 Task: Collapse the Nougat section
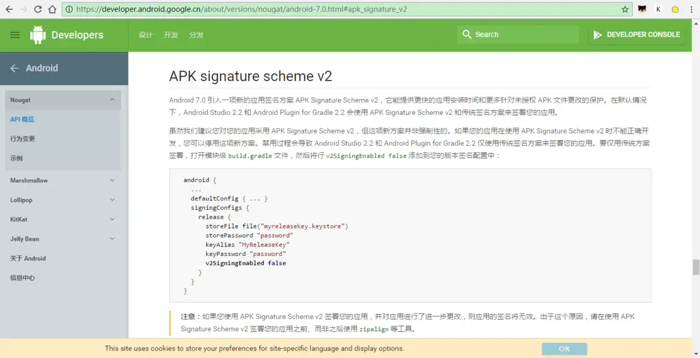point(112,100)
